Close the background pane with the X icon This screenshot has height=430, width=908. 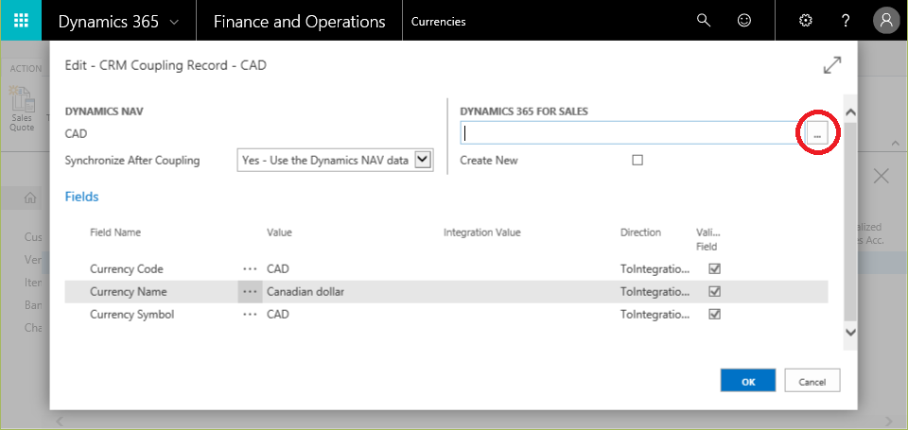881,176
